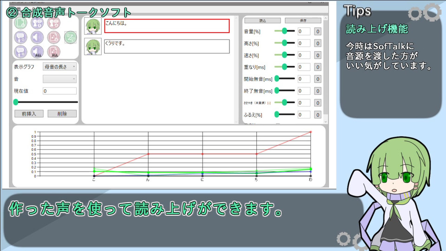Reset ふるえ[%] with its 0 button
Image resolution: width=446 pixels, height=251 pixels.
click(x=318, y=115)
